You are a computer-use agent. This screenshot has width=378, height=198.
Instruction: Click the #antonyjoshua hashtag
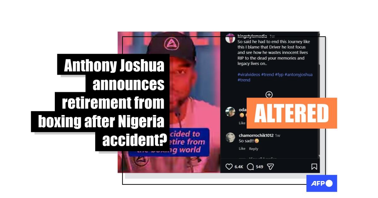click(x=298, y=74)
